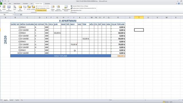Click KİRACI in daire 1 row
This screenshot has height=103, width=183.
27,27
